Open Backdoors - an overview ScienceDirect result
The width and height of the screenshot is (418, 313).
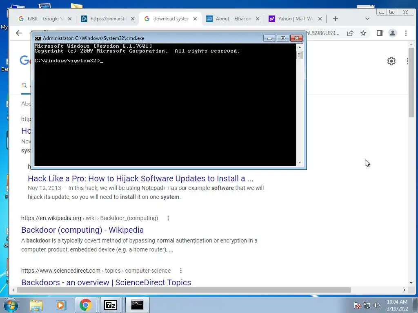[106, 282]
